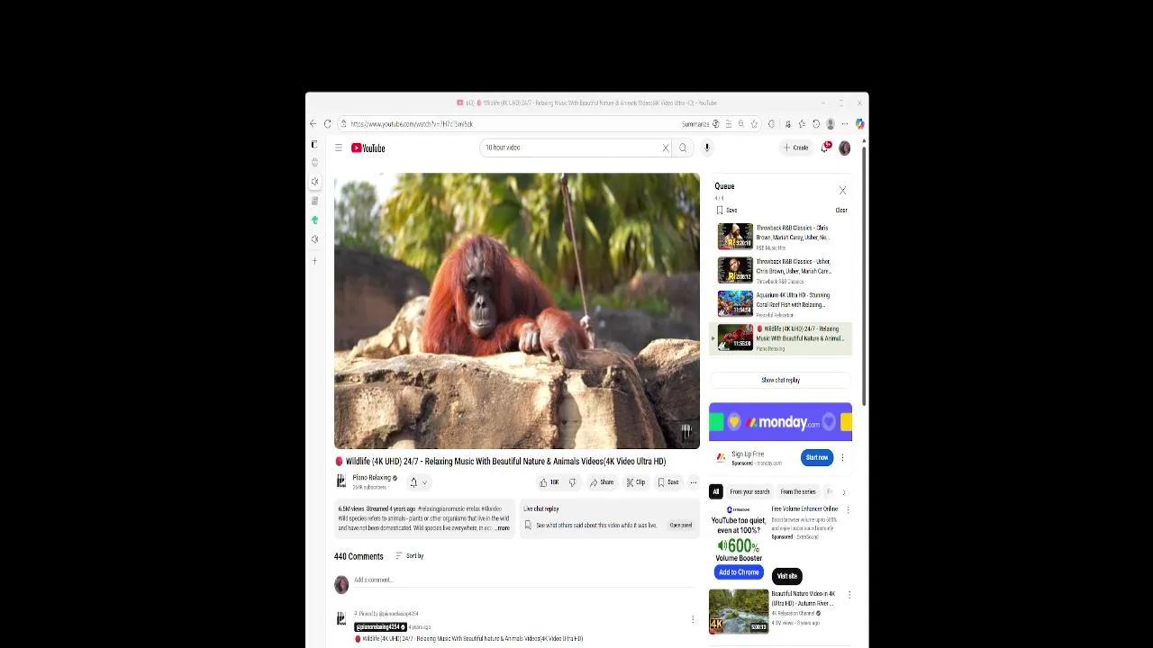Open the pinned comment's three-dot menu

click(693, 619)
